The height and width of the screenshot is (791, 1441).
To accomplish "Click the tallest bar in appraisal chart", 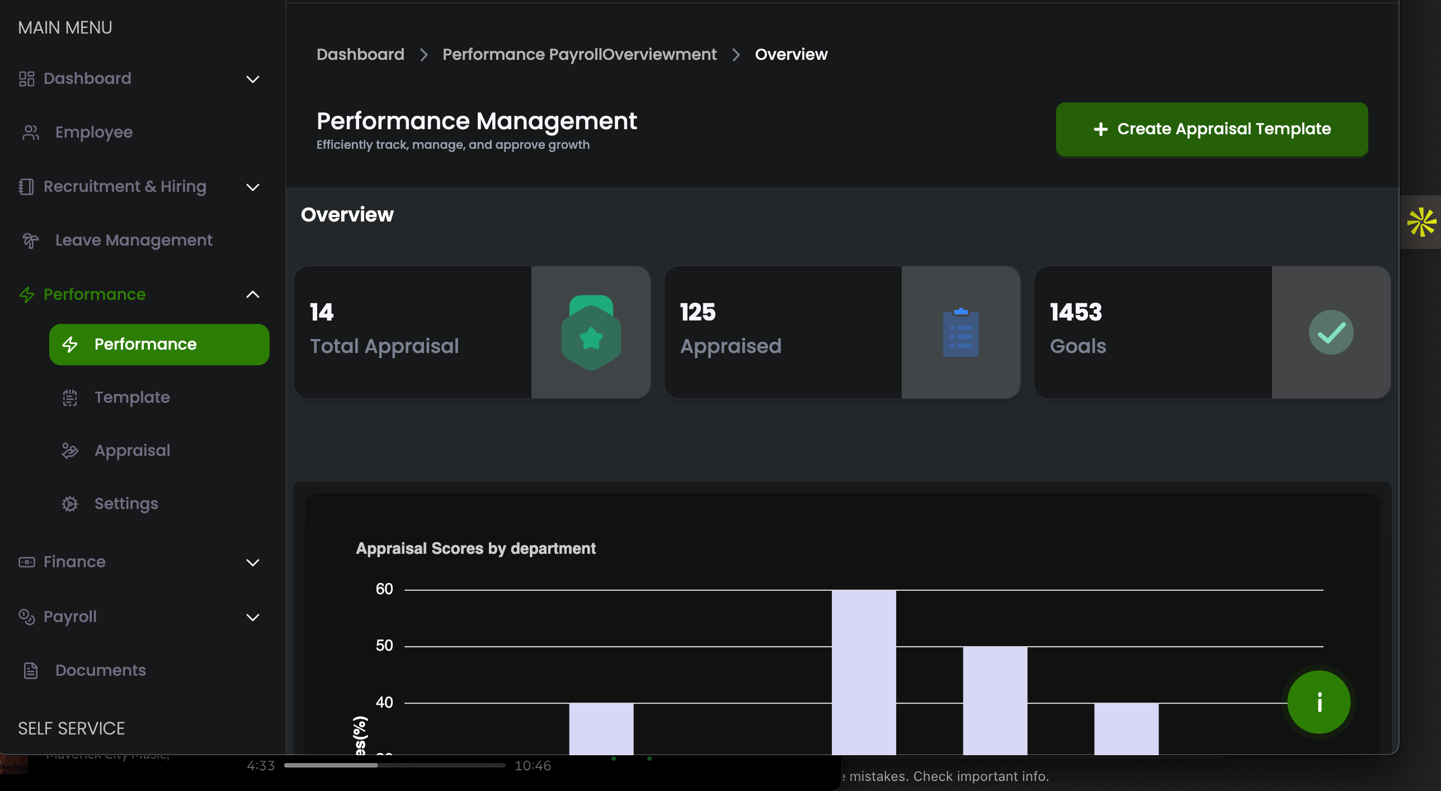I will (x=863, y=671).
